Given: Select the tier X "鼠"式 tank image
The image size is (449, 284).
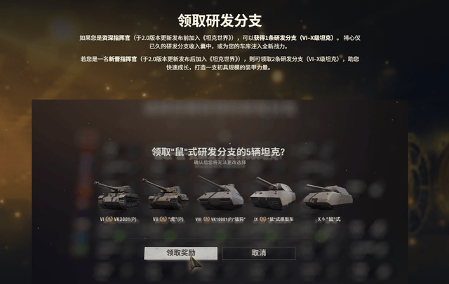Looking at the screenshot, I should [x=328, y=196].
